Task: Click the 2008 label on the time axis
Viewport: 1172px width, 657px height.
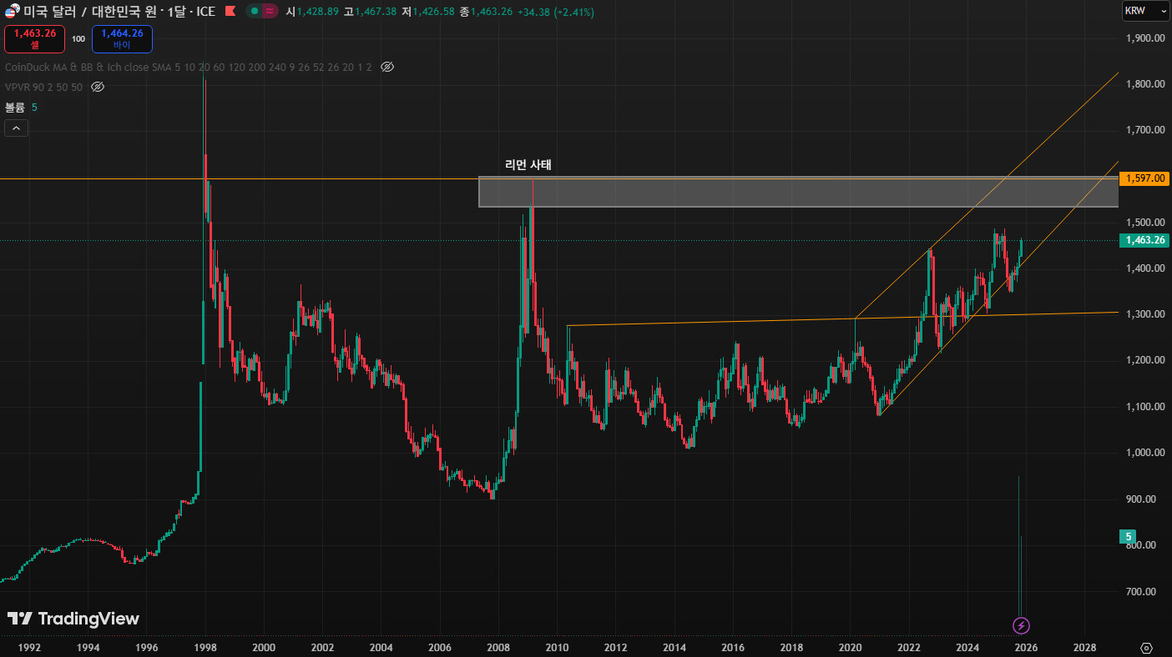Action: (x=498, y=647)
